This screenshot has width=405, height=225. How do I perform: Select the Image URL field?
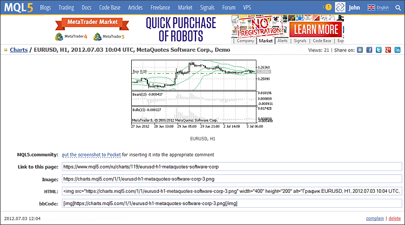click(232, 179)
